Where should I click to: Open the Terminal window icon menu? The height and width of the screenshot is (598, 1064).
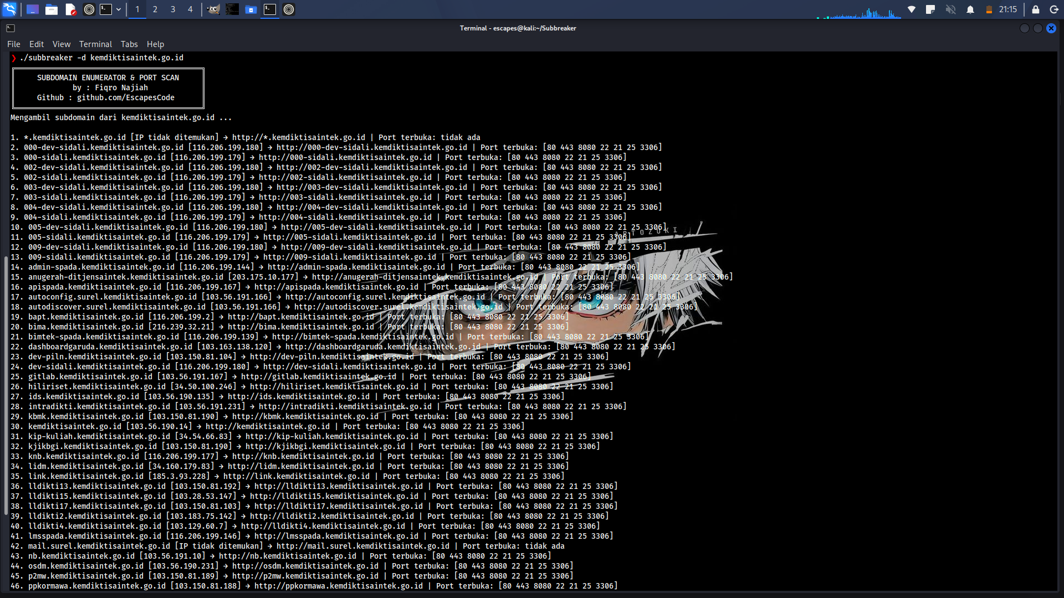(11, 28)
